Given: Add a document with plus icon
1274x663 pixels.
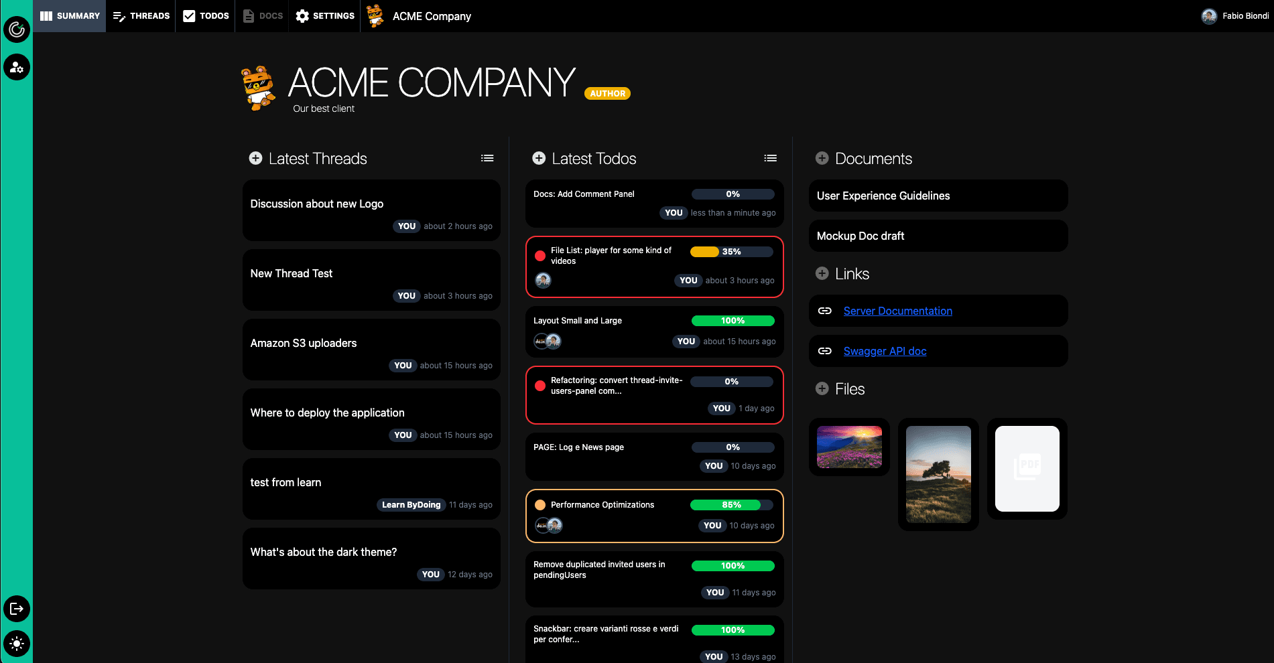Looking at the screenshot, I should pyautogui.click(x=822, y=158).
